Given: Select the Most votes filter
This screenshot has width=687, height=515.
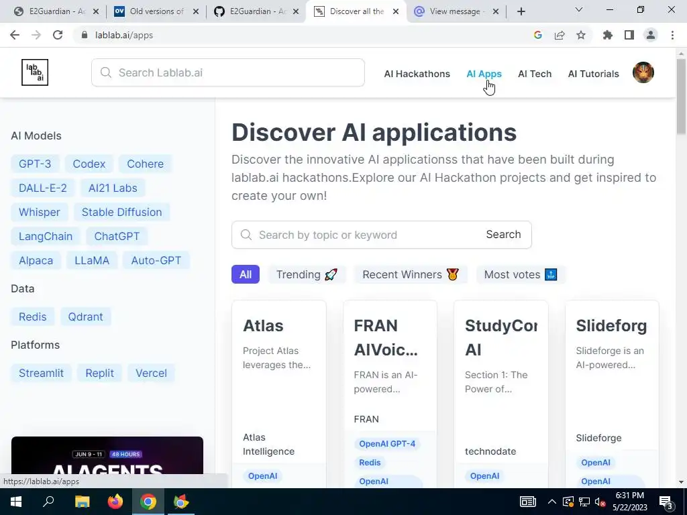Looking at the screenshot, I should (521, 274).
